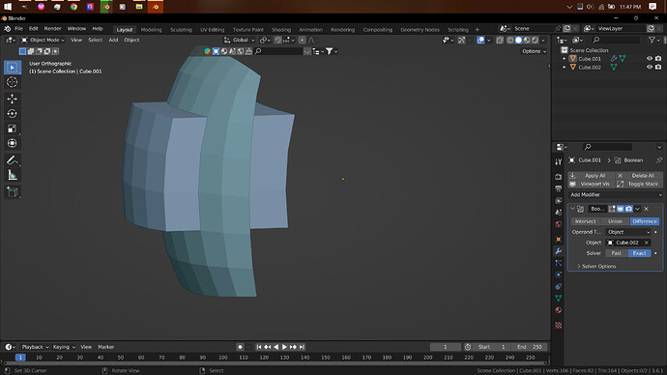Open the World properties tab
Image resolution: width=667 pixels, height=375 pixels.
tap(559, 224)
